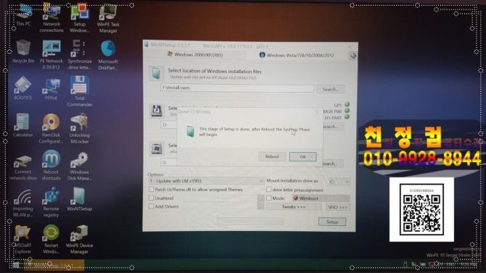Click the installation files path field
Screen dimensions: 486x273
[237, 88]
